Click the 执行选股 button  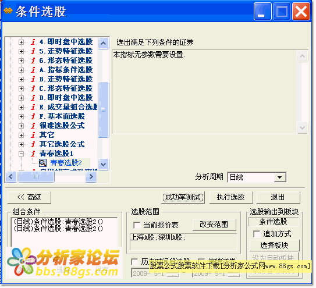point(231,197)
